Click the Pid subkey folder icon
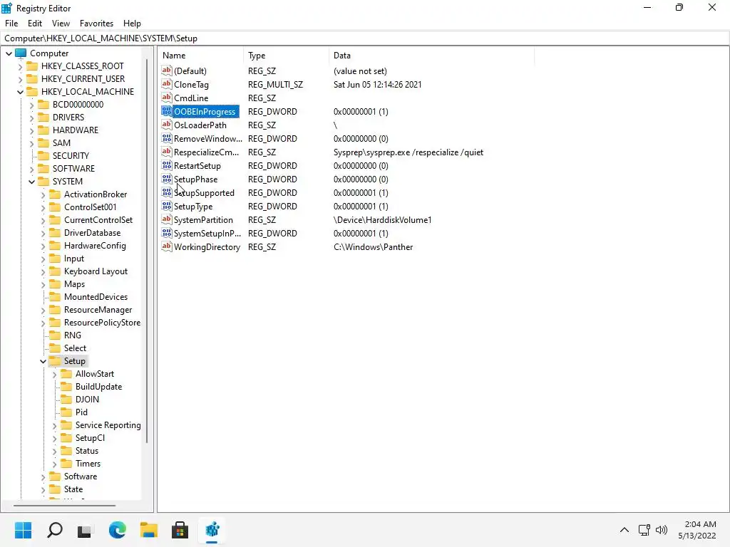 coord(66,412)
